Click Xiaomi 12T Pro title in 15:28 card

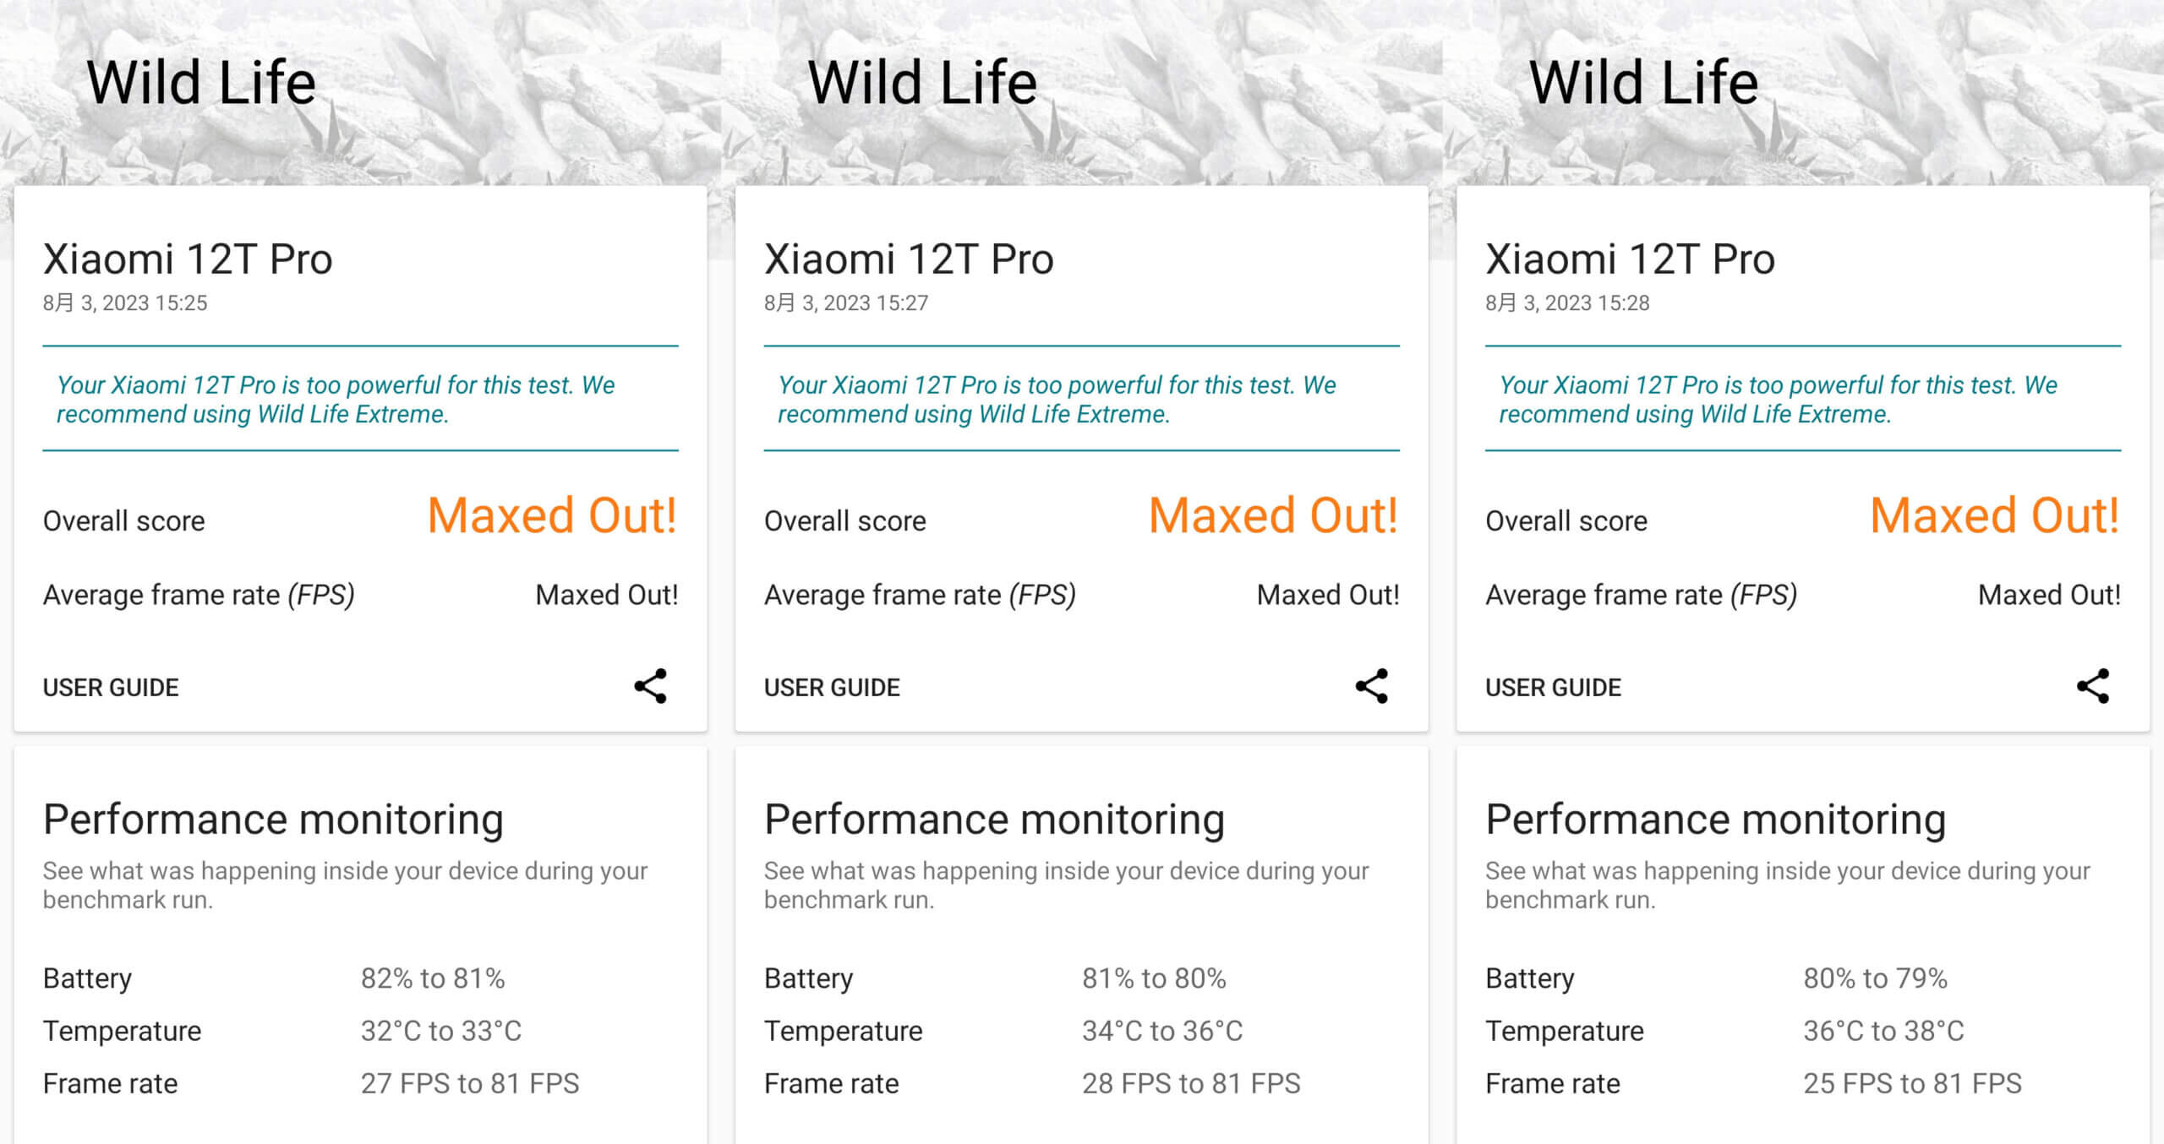click(1630, 259)
